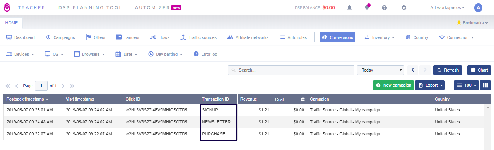Open the Country report

[x=417, y=37]
